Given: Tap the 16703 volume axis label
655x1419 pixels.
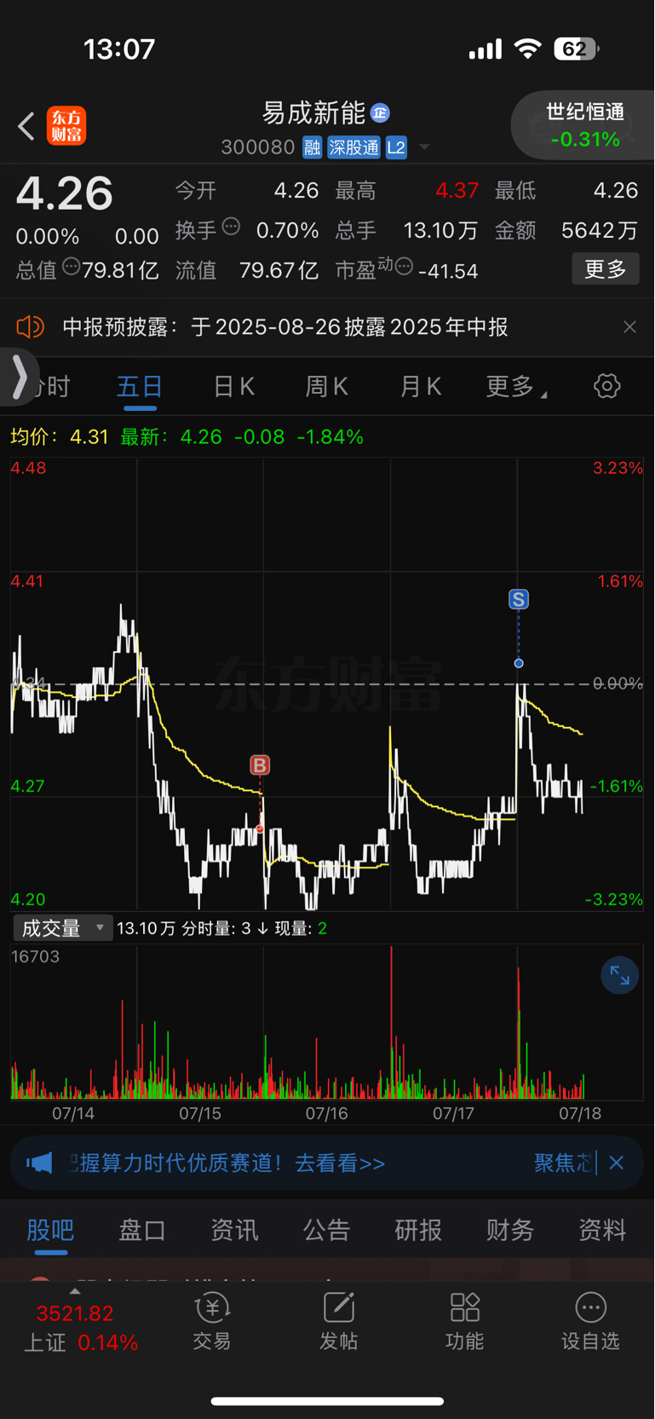Looking at the screenshot, I should tap(36, 956).
